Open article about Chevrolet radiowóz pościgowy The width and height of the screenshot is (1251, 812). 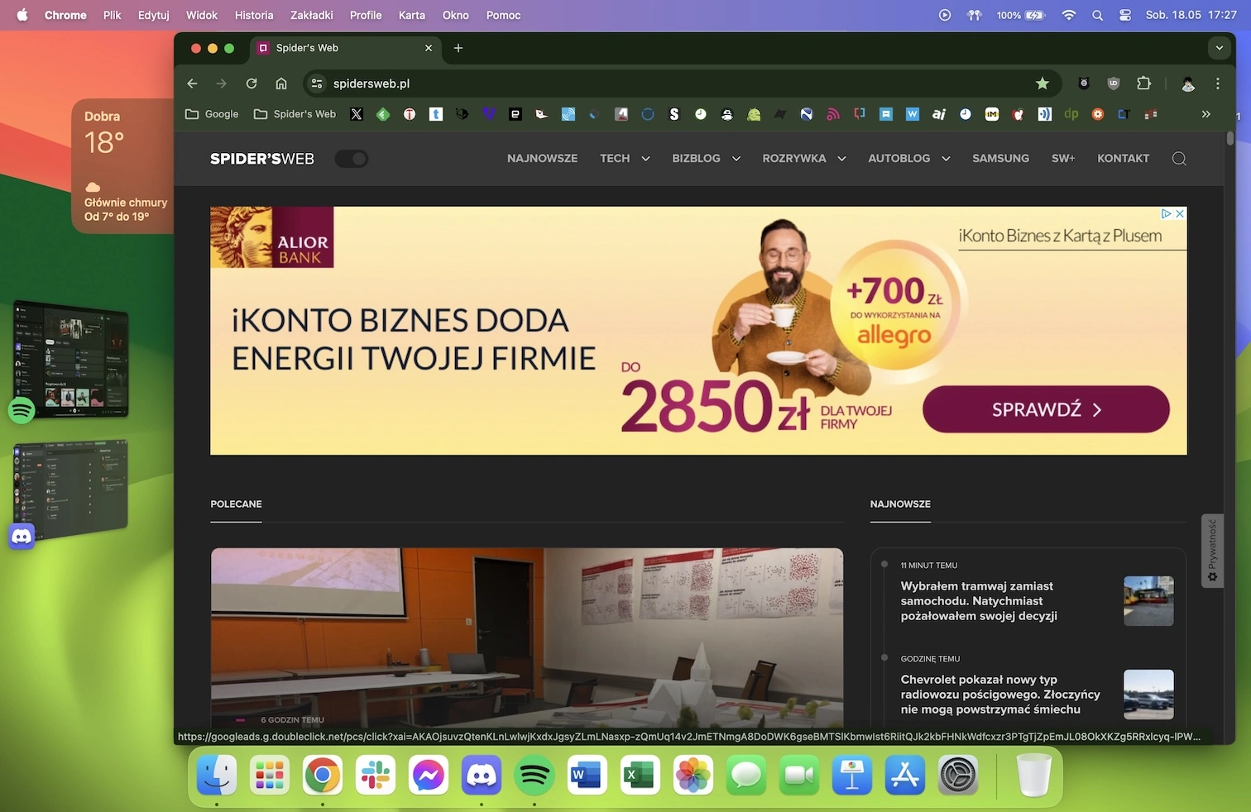click(x=1000, y=695)
